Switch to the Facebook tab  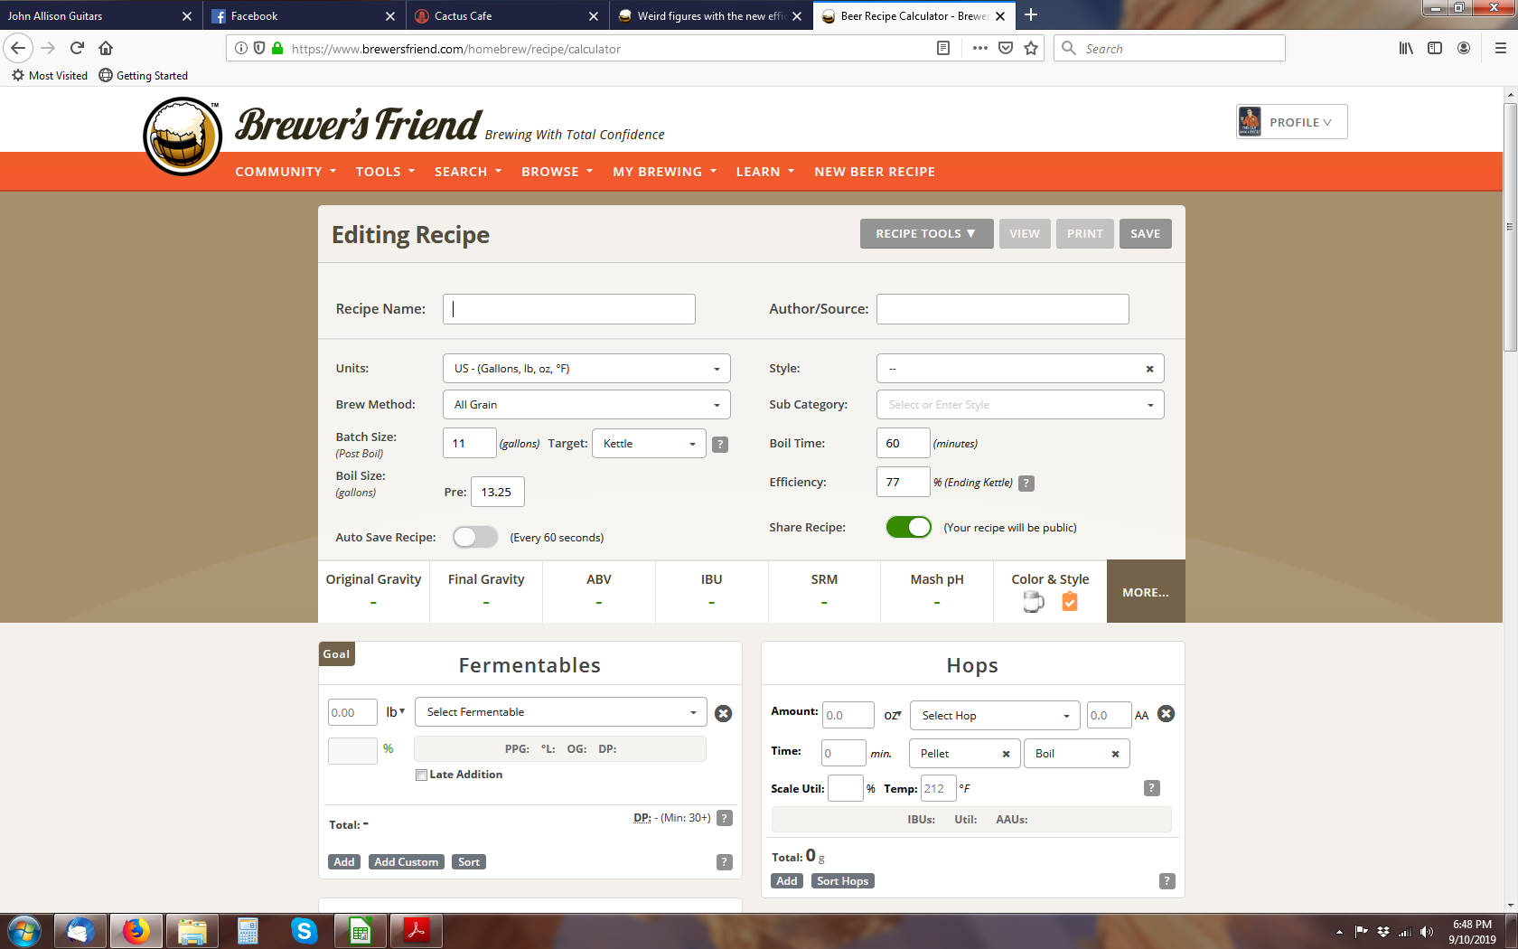[303, 15]
